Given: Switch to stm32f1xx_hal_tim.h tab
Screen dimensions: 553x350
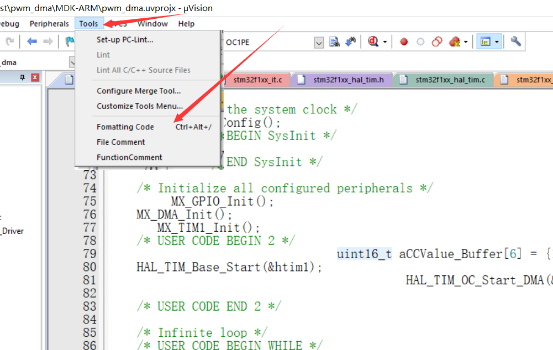Looking at the screenshot, I should coord(342,80).
